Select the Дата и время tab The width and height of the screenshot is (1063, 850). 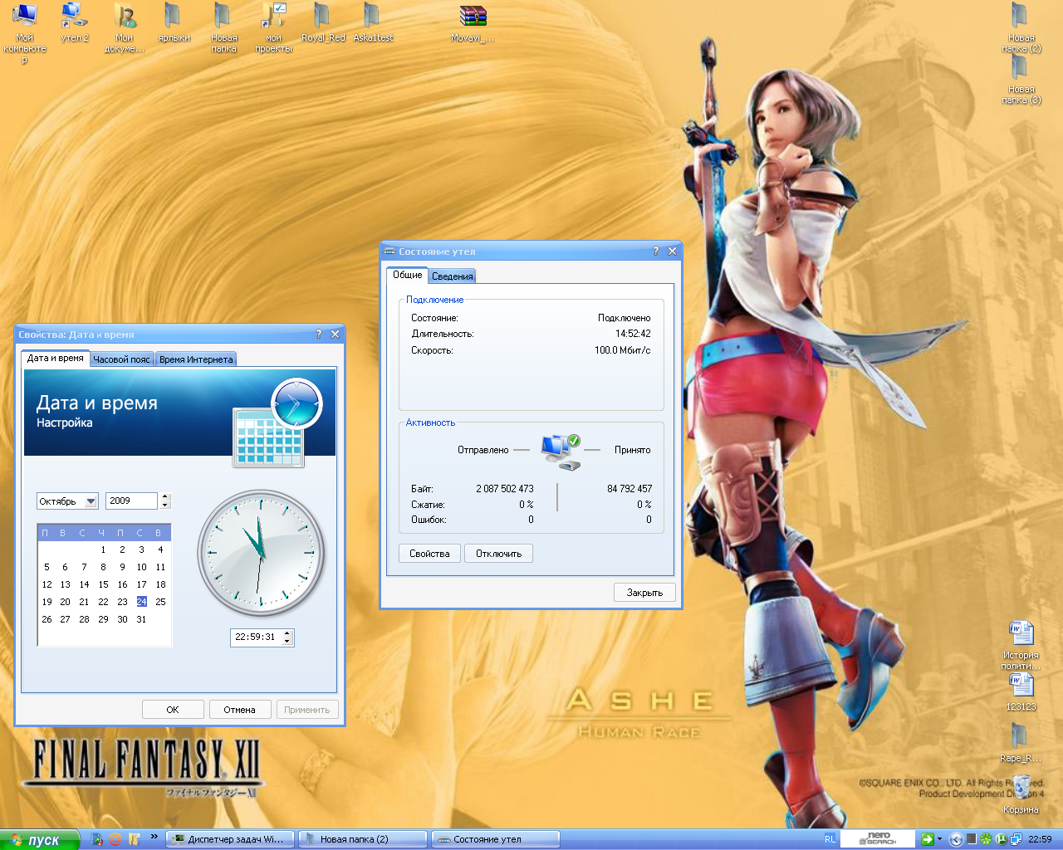click(55, 359)
